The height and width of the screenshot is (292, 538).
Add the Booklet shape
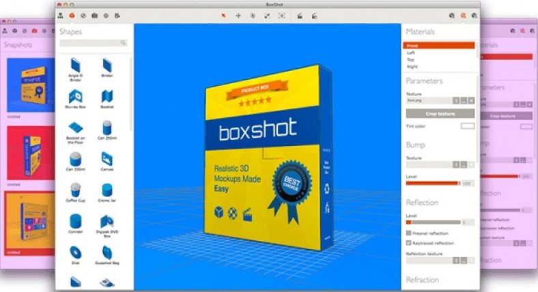[107, 99]
